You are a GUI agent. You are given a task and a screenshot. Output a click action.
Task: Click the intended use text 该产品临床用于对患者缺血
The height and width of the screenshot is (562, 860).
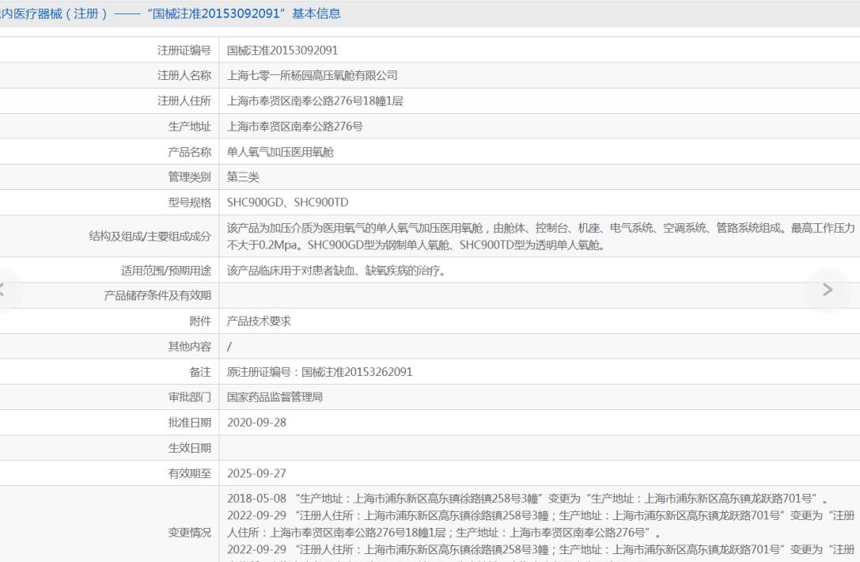(x=335, y=271)
